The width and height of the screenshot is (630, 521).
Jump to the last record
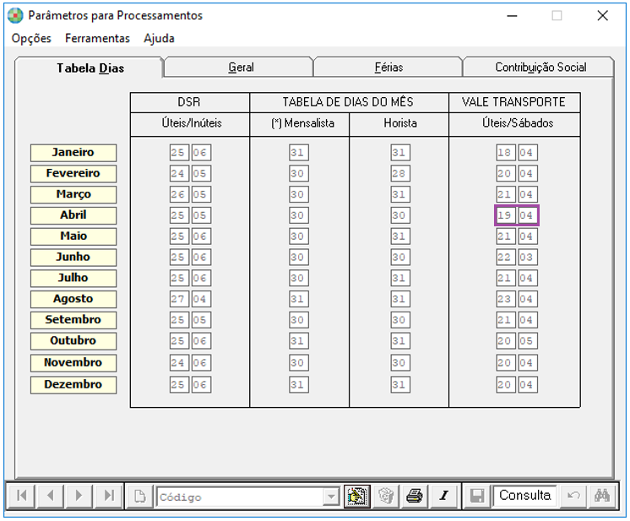108,497
